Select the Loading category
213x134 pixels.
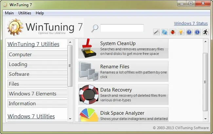(37, 64)
